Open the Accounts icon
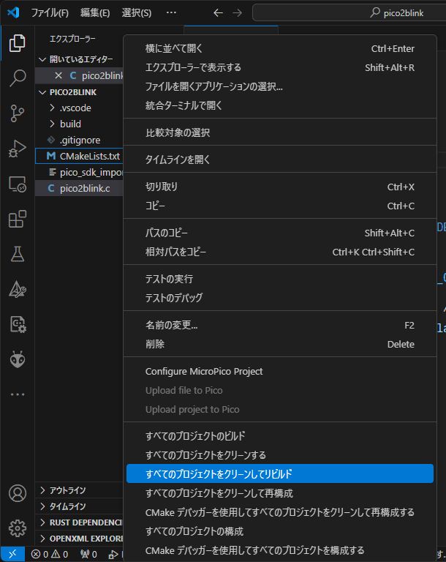Screen dimensions: 446x562 click(x=18, y=493)
